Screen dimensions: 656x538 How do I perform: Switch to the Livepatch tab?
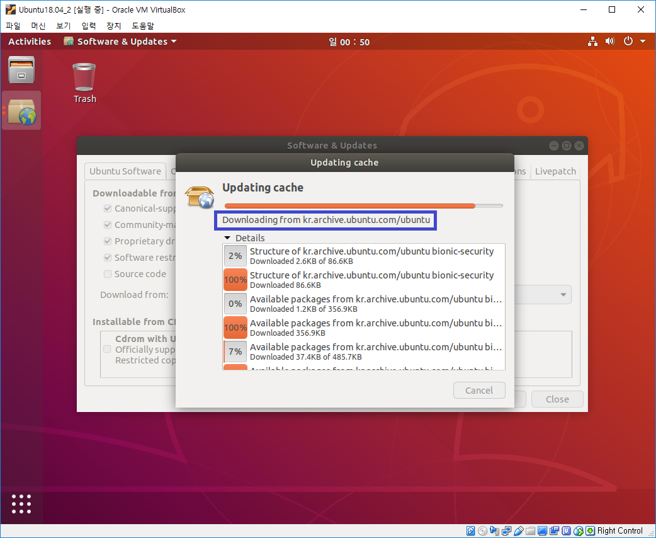555,171
